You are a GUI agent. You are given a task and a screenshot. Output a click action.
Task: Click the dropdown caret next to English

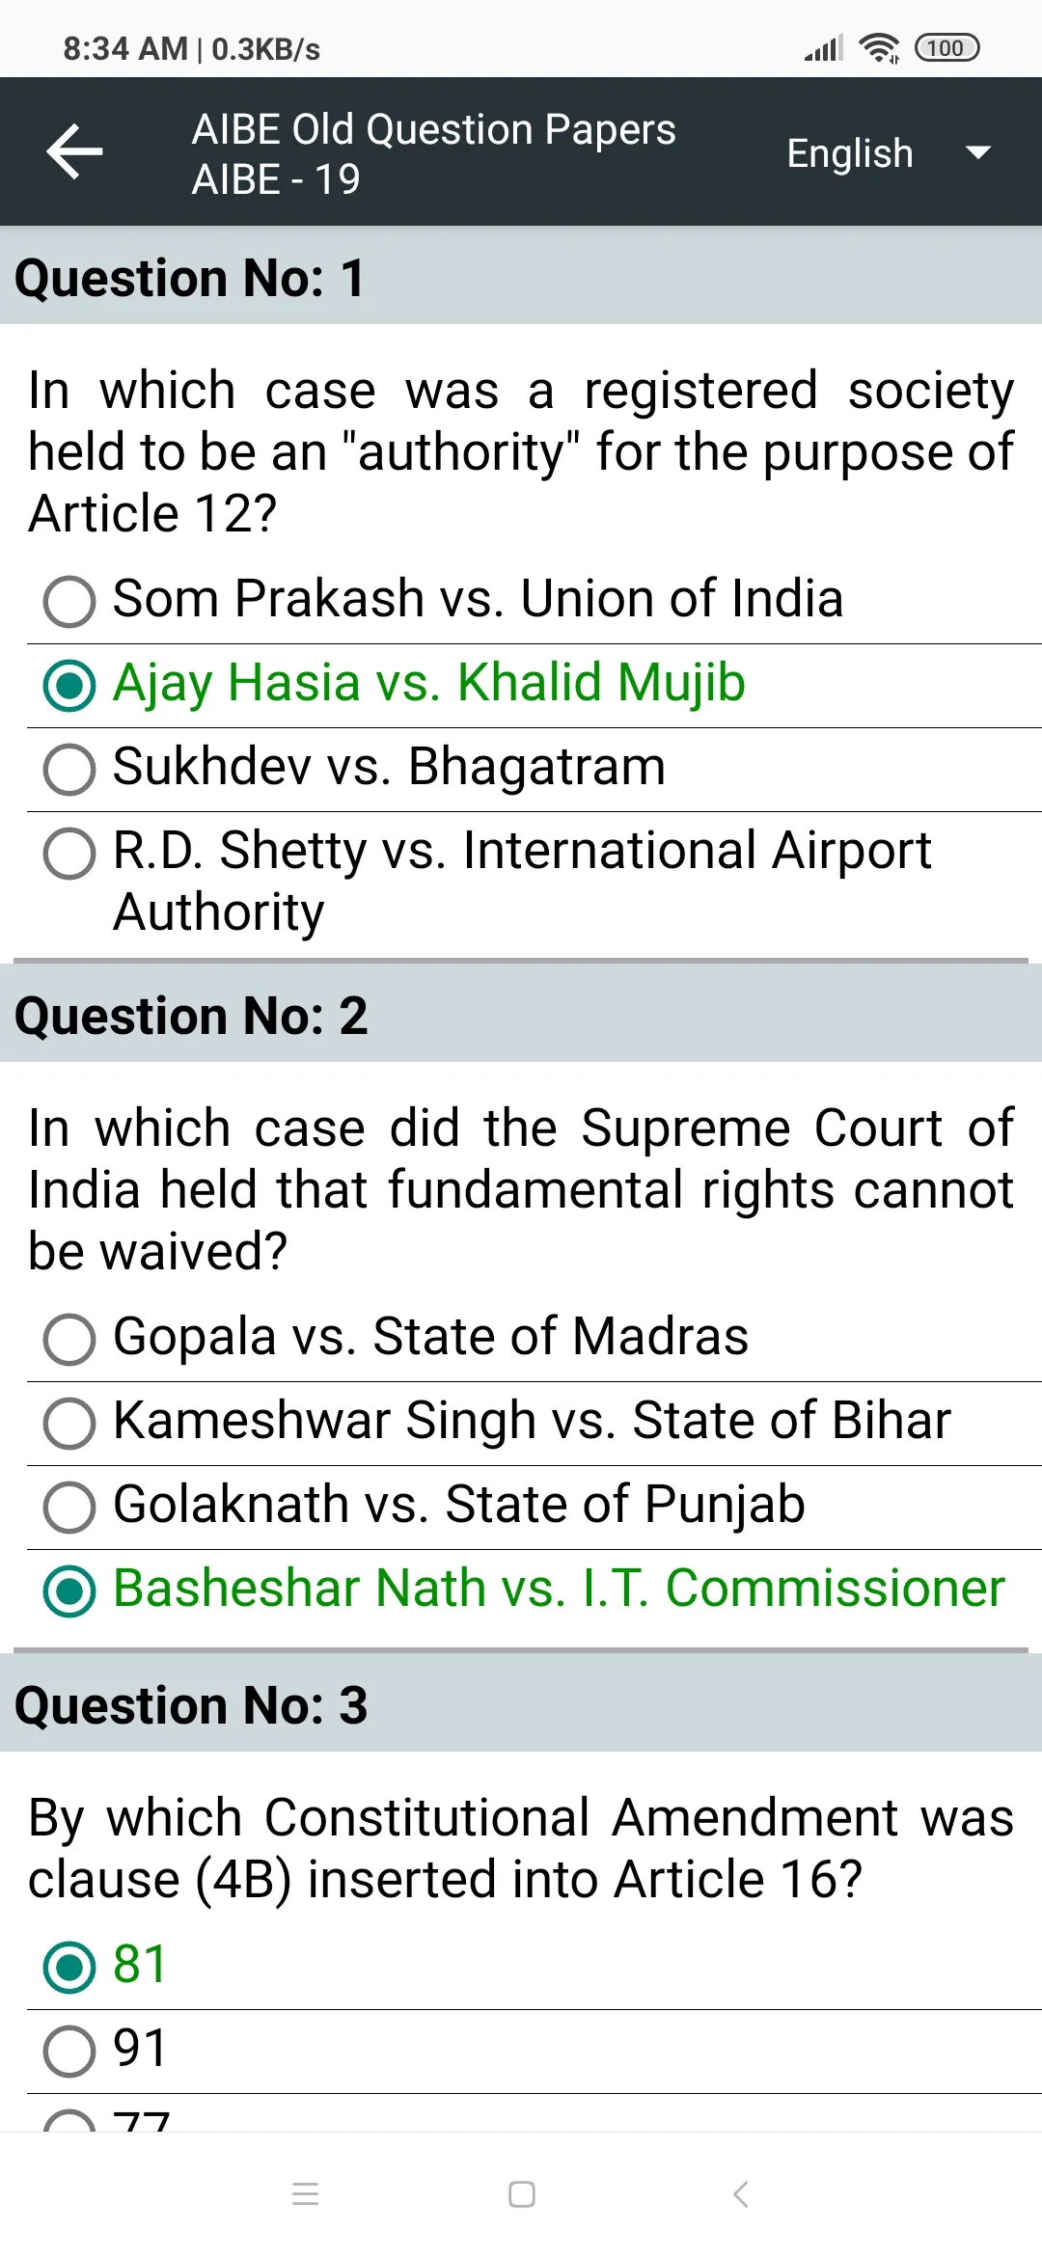[977, 152]
